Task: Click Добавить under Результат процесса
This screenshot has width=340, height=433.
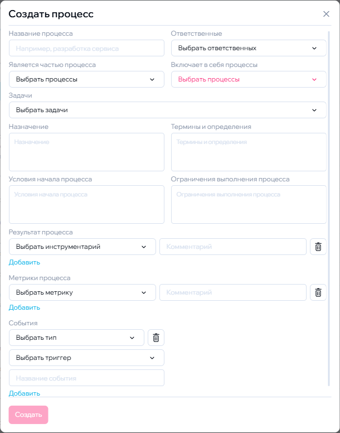Action: pyautogui.click(x=25, y=262)
